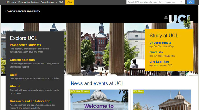Click text 'e.g. MA, MSc, PGCE, PhD'
This screenshot has width=199, height=110.
(x=162, y=56)
